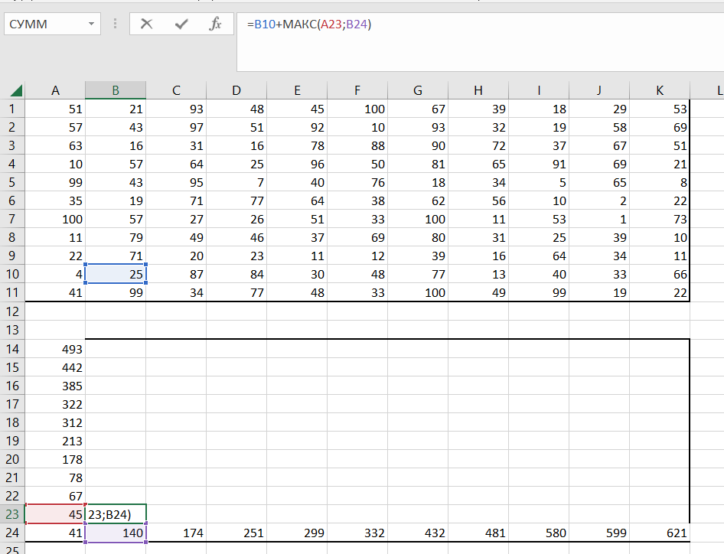Click cell A14 containing 493
Viewport: 724px width, 554px height.
(55, 349)
